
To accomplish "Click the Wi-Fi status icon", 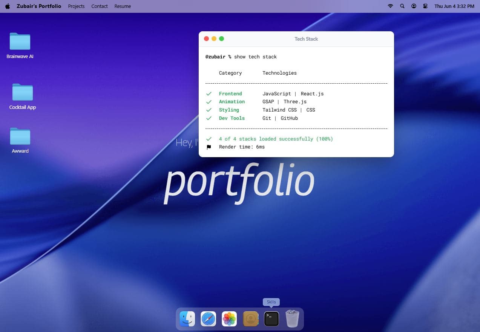I will click(x=390, y=6).
